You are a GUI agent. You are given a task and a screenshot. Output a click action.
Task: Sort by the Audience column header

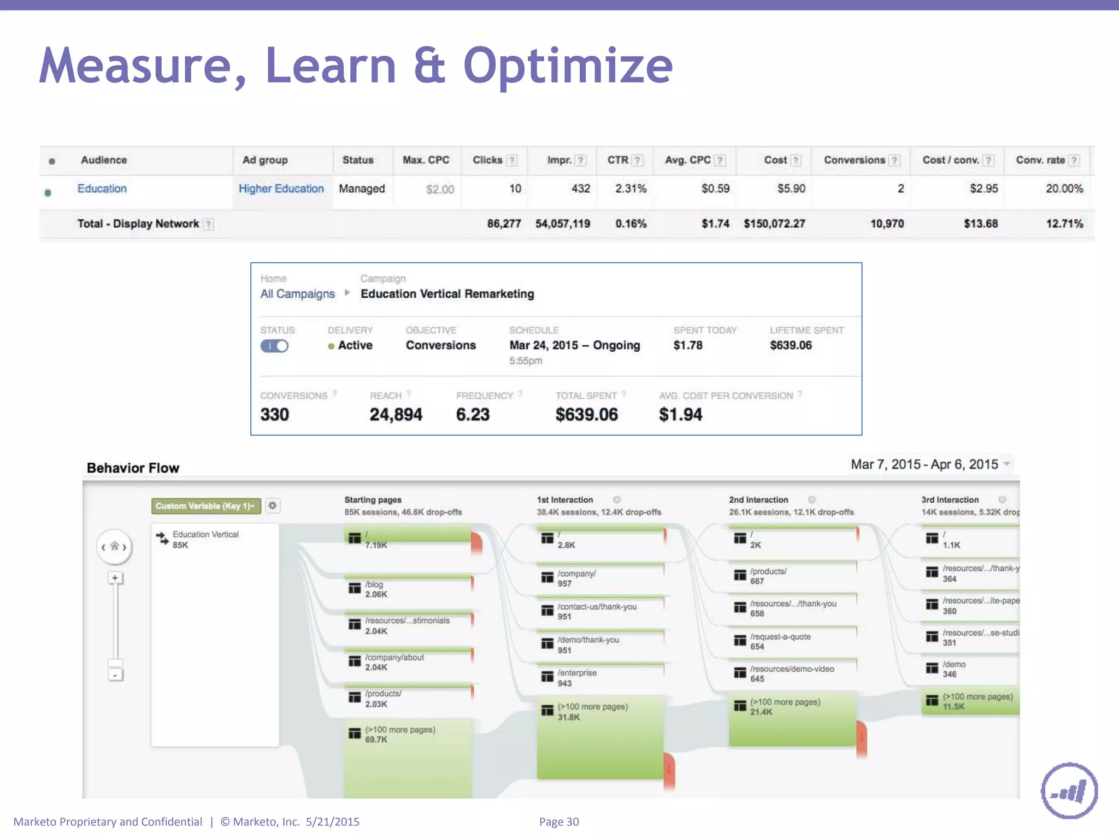coord(104,160)
